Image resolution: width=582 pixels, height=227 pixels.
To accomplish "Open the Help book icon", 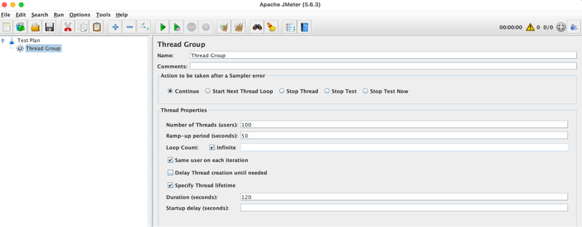I will pos(304,27).
